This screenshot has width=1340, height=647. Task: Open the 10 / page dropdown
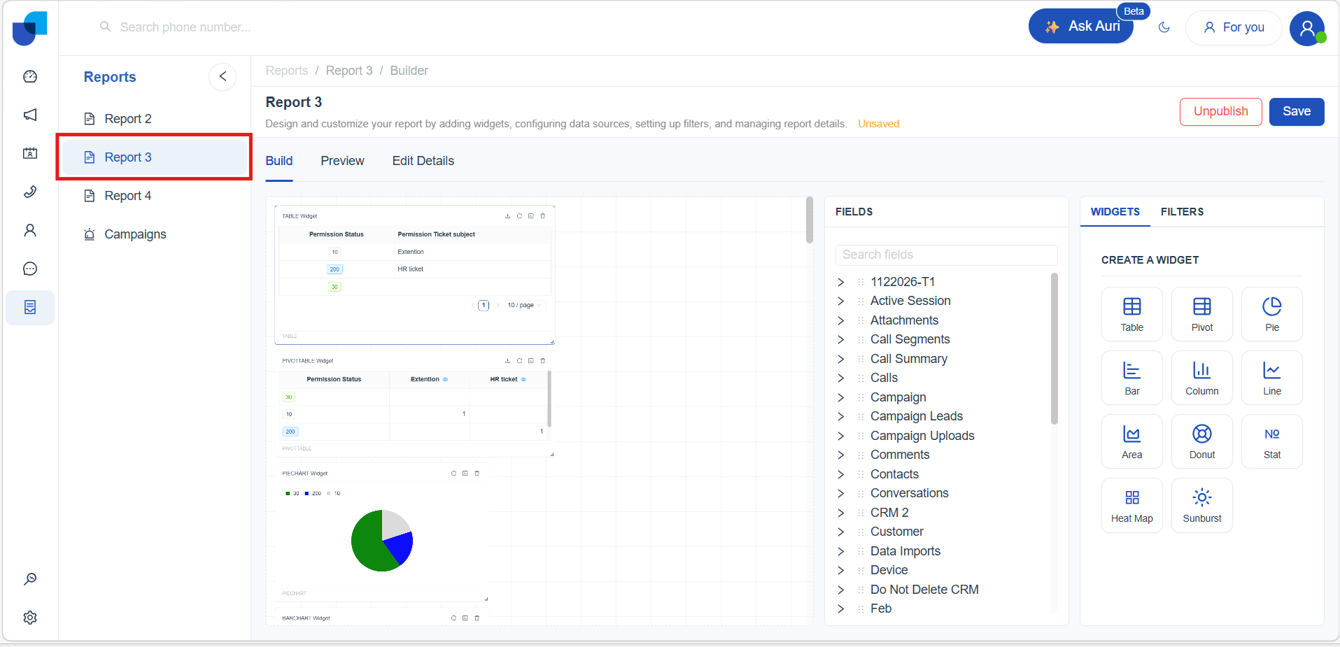point(525,305)
